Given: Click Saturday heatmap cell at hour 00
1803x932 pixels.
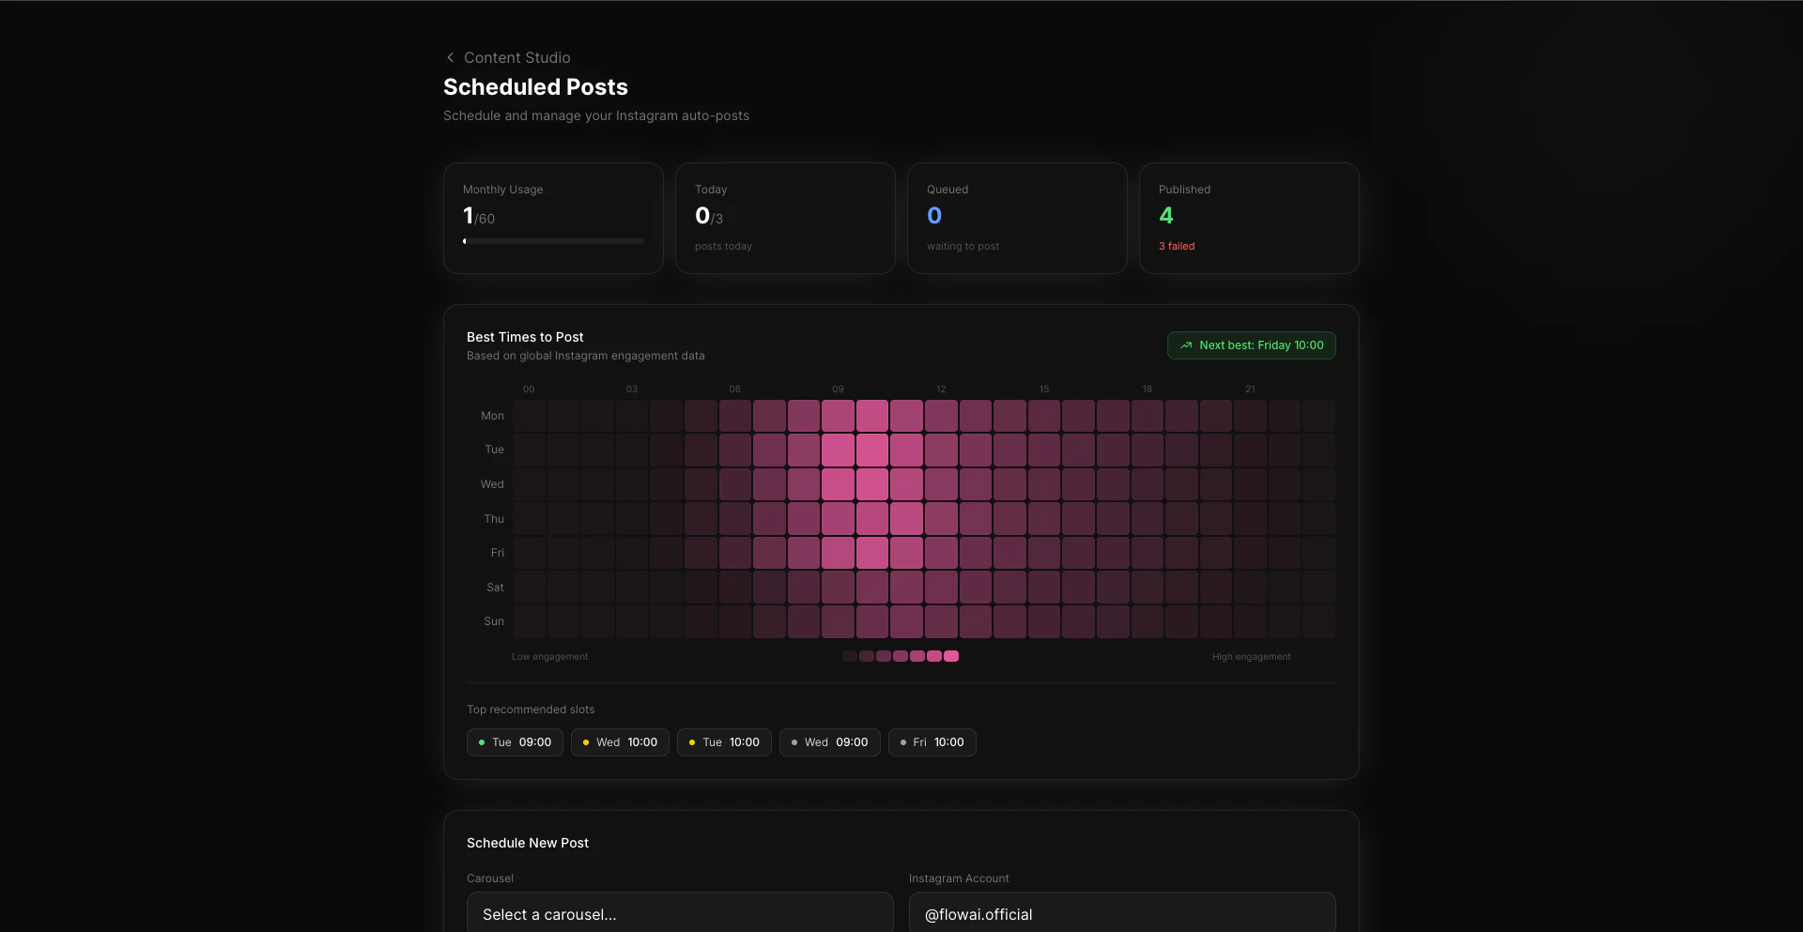Looking at the screenshot, I should point(529,588).
